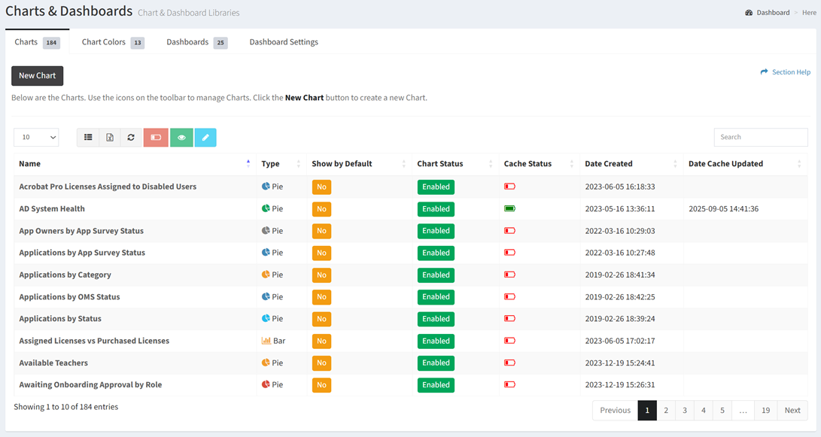Screen dimensions: 821x437
Task: Sort table by Cache Status column
Action: point(540,164)
